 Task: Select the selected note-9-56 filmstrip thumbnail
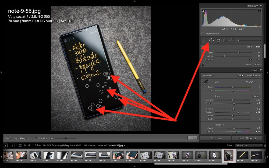pos(229,155)
